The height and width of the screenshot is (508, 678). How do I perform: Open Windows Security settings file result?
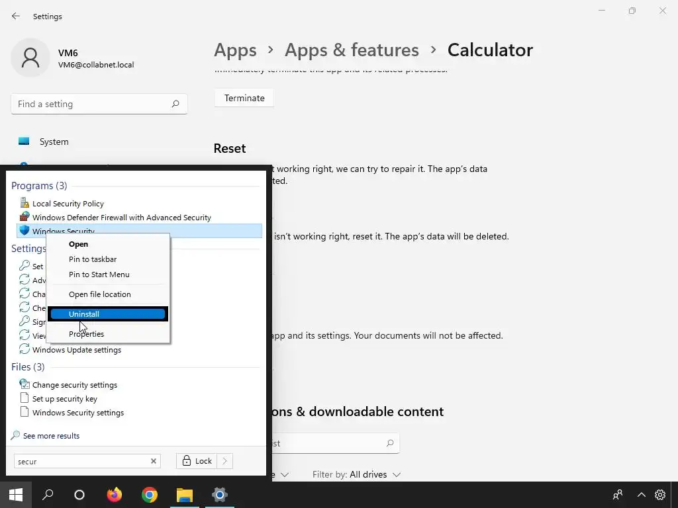coord(78,413)
